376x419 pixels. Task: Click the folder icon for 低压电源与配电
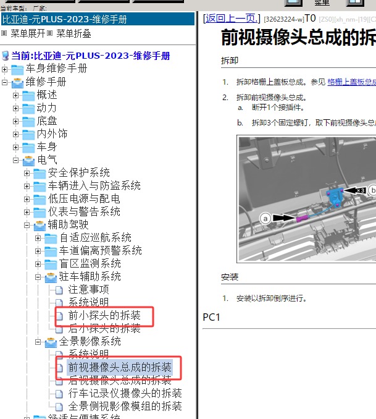pos(40,200)
